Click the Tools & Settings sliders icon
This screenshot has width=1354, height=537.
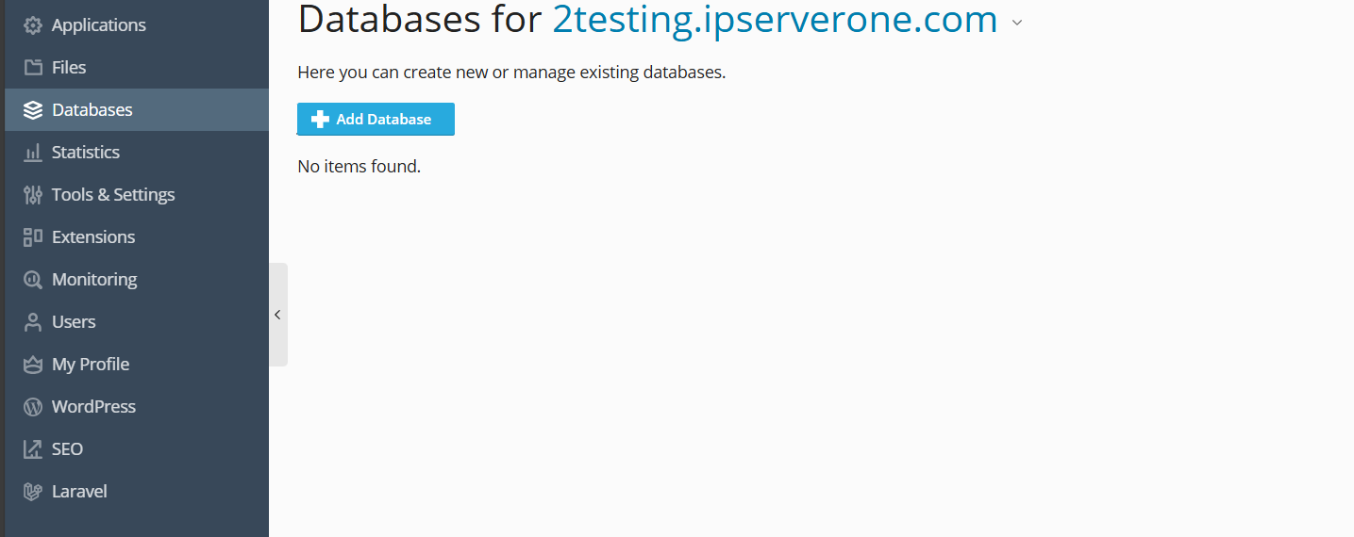point(33,195)
